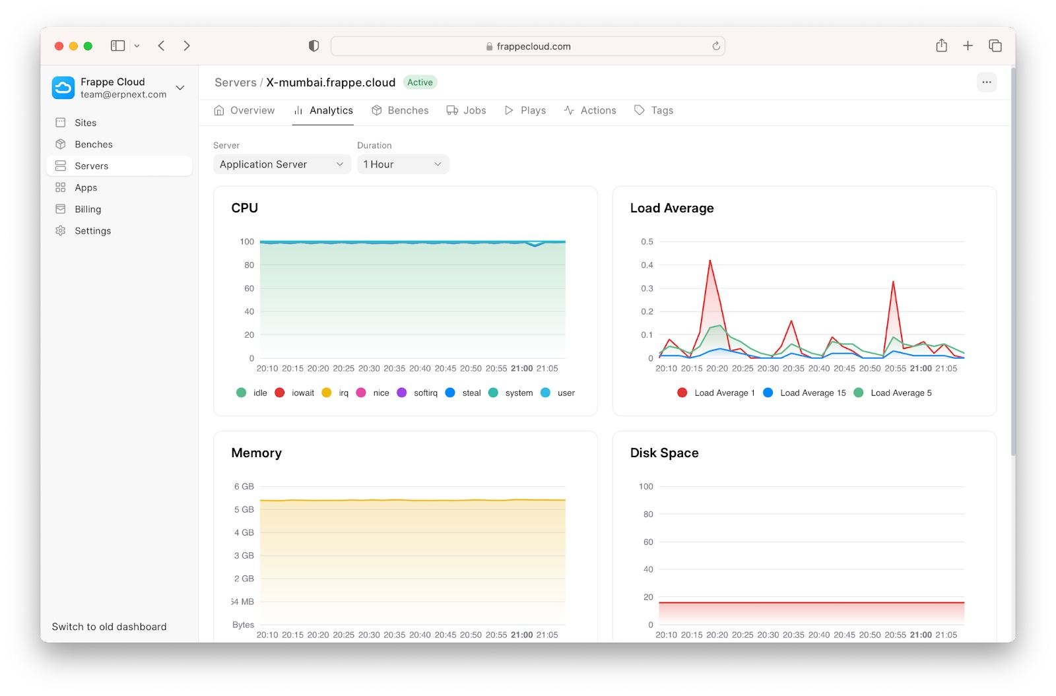Click the Safari sidebar toggle icon
This screenshot has width=1056, height=696.
(118, 46)
